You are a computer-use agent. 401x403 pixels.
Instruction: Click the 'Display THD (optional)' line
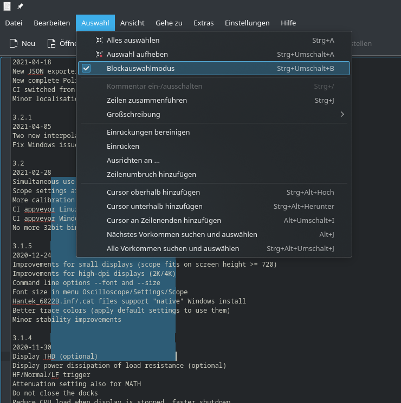point(55,356)
